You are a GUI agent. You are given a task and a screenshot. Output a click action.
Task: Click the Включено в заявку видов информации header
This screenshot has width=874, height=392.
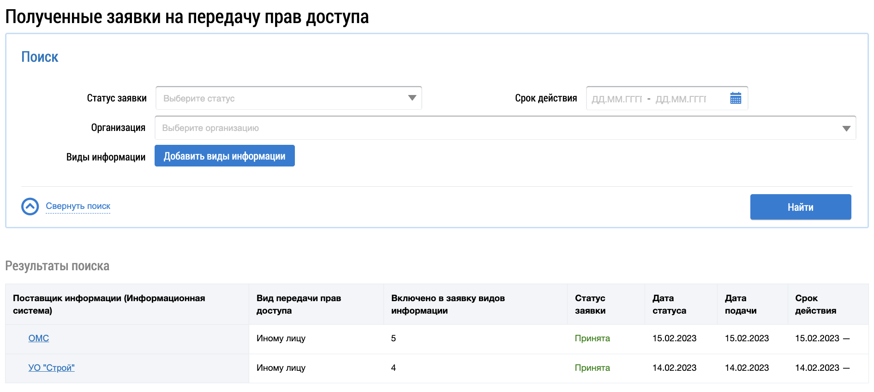point(448,304)
